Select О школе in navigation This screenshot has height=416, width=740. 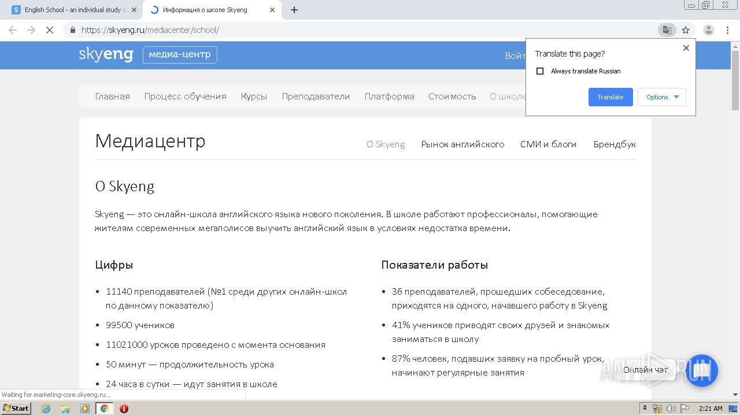(508, 96)
